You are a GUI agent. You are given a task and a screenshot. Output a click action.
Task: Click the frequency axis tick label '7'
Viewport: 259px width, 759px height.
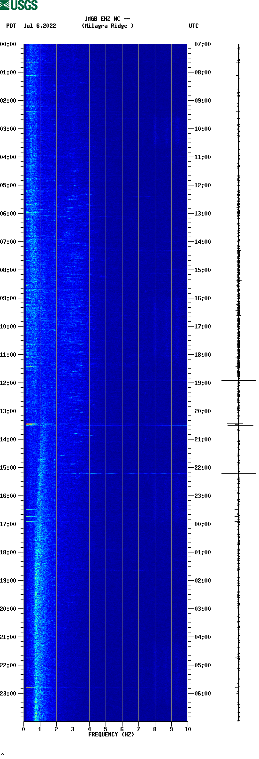coord(138,729)
